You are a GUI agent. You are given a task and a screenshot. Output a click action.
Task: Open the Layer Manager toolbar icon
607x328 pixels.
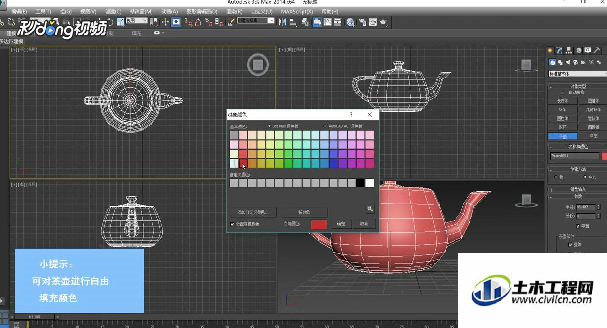[305, 22]
